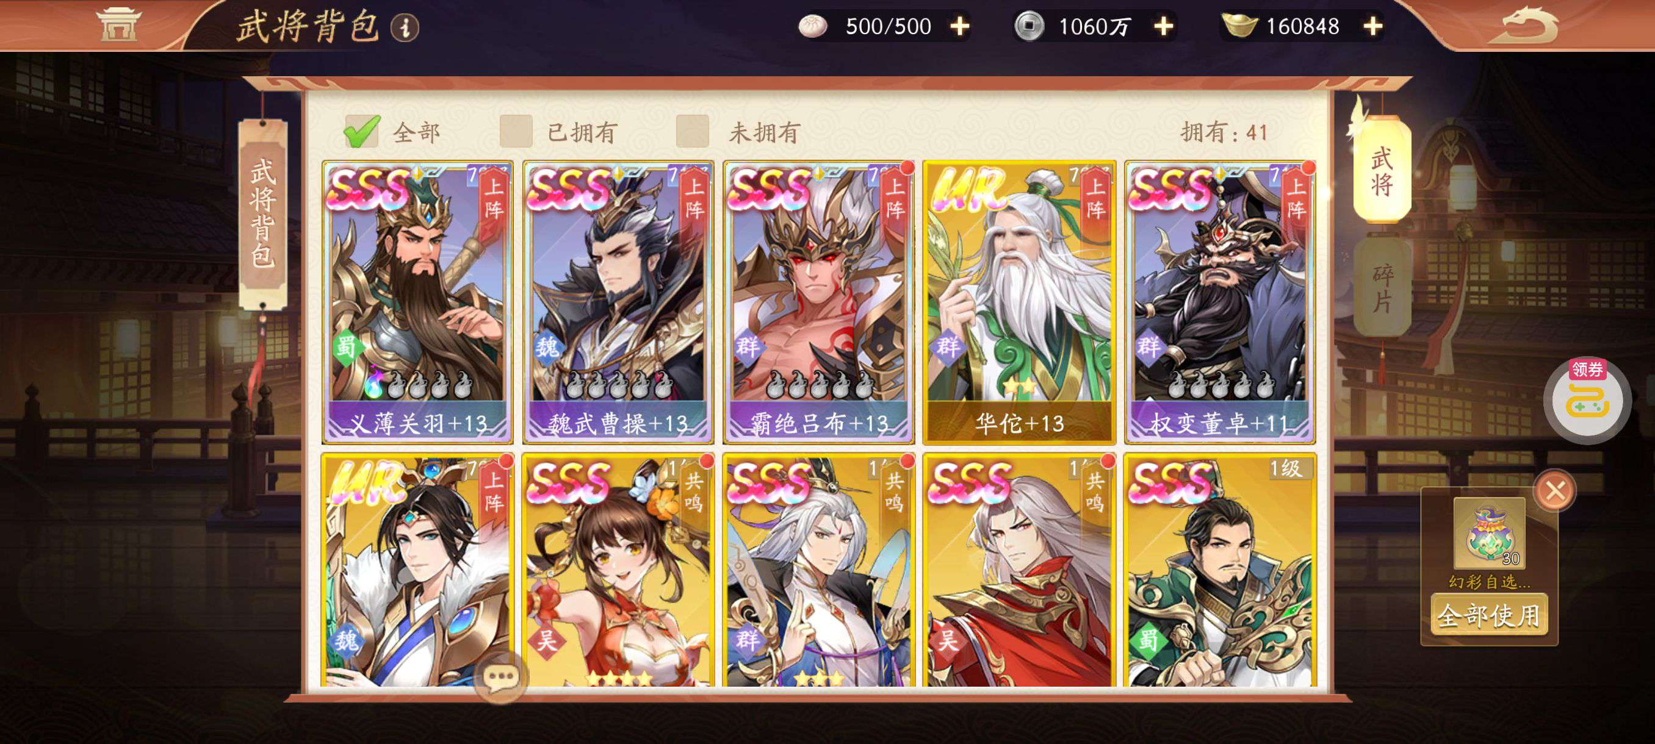Image resolution: width=1655 pixels, height=744 pixels.
Task: Select the 霸绝吕布+13 hero card
Action: (x=818, y=302)
